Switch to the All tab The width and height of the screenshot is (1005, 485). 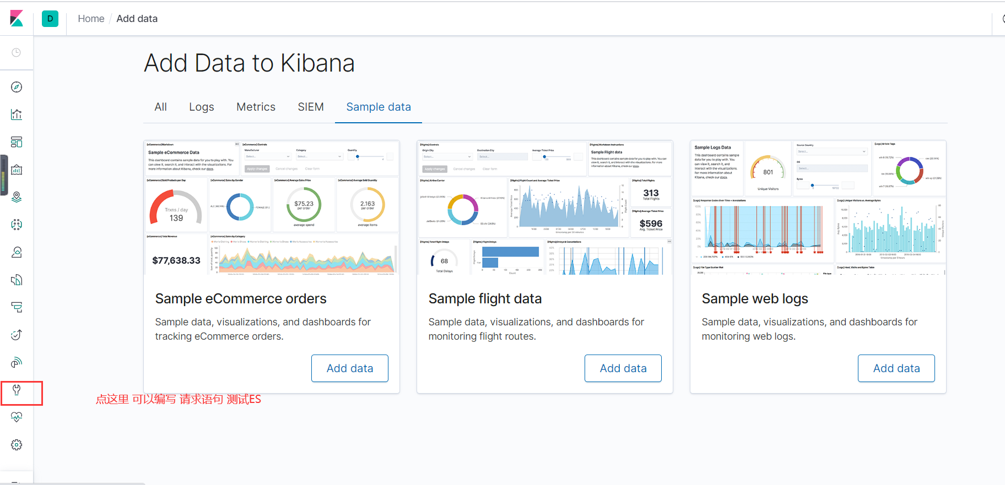(160, 107)
